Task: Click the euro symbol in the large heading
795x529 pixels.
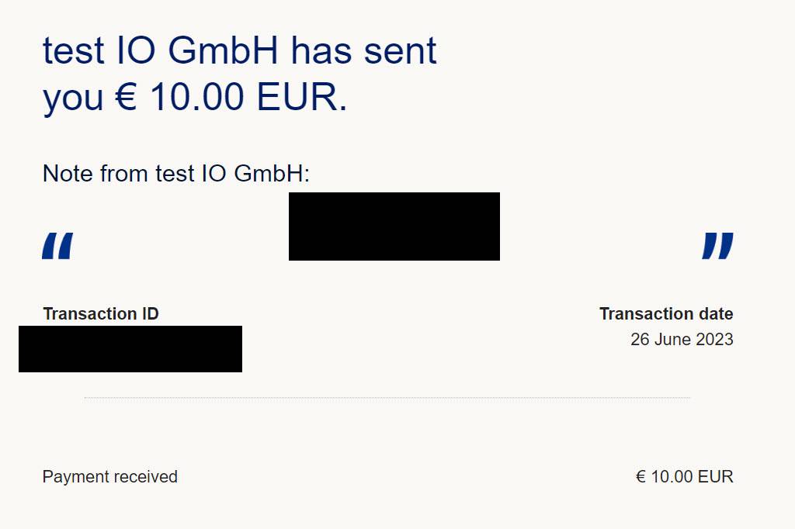Action: [127, 96]
